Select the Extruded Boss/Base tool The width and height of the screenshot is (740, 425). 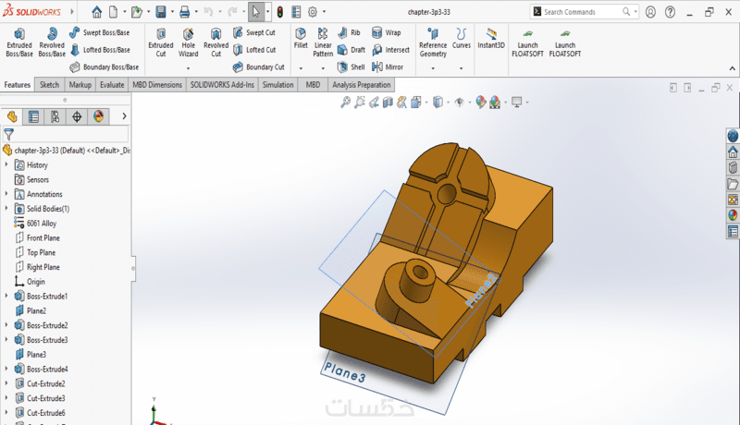click(19, 42)
